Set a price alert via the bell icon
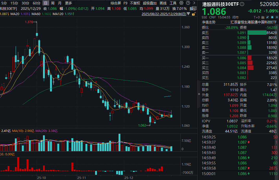 coord(272,17)
